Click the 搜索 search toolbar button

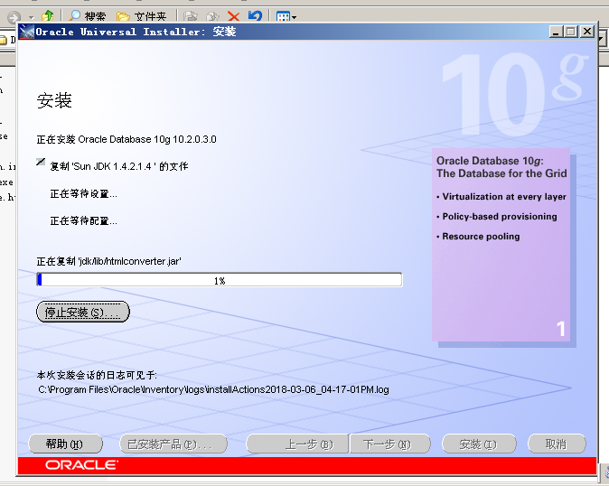coord(87,16)
